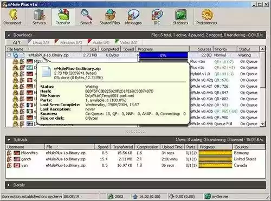Viewport: 271px width, 201px height.
Task: Click the 0% download progress bar
Action: [163, 55]
